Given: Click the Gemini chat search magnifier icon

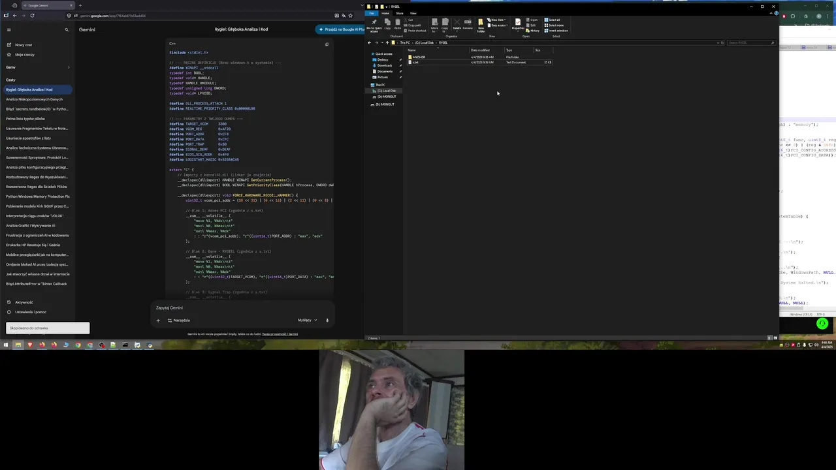Looking at the screenshot, I should [66, 29].
